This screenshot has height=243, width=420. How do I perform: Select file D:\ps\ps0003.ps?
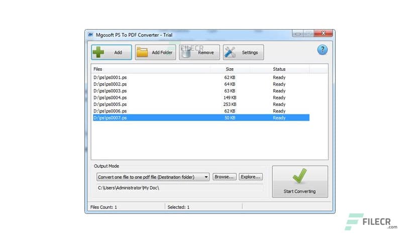(x=110, y=91)
